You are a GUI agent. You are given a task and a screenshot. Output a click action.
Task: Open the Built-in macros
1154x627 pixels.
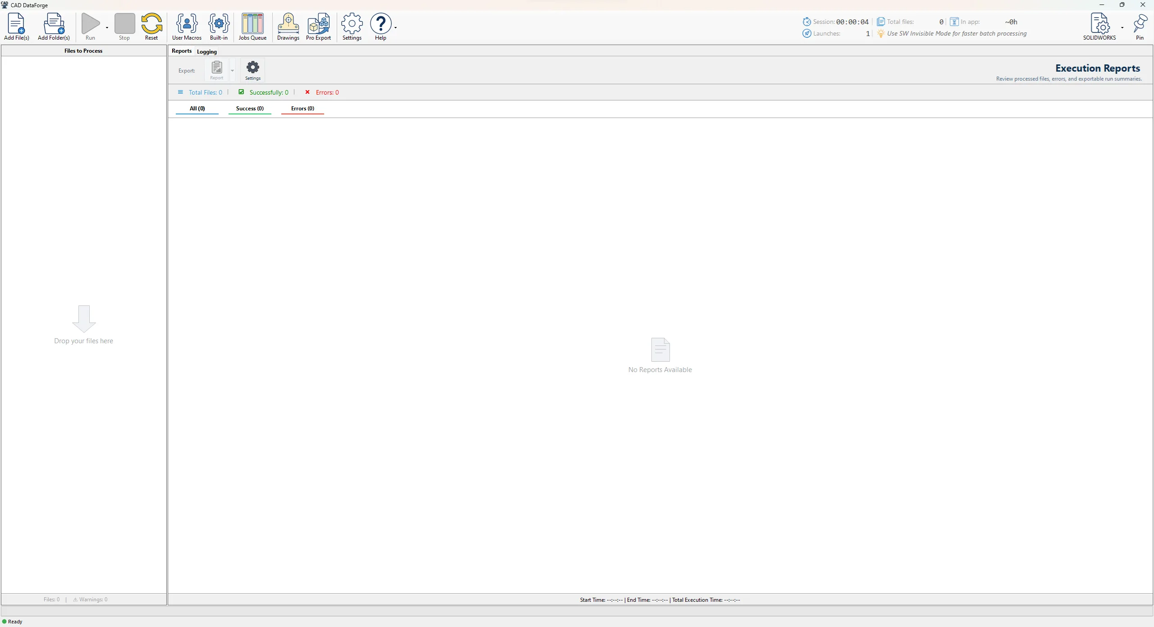[219, 27]
